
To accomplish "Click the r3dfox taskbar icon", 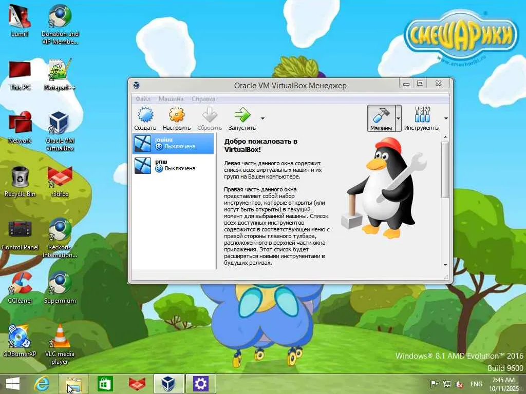I will pyautogui.click(x=137, y=384).
